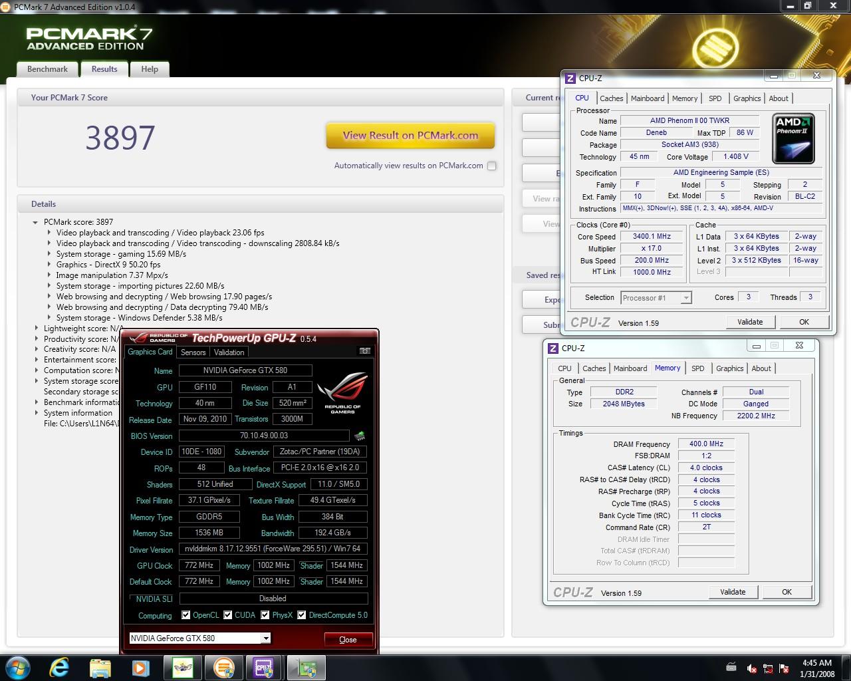
Task: Click the orange round app icon on taskbar
Action: point(223,667)
